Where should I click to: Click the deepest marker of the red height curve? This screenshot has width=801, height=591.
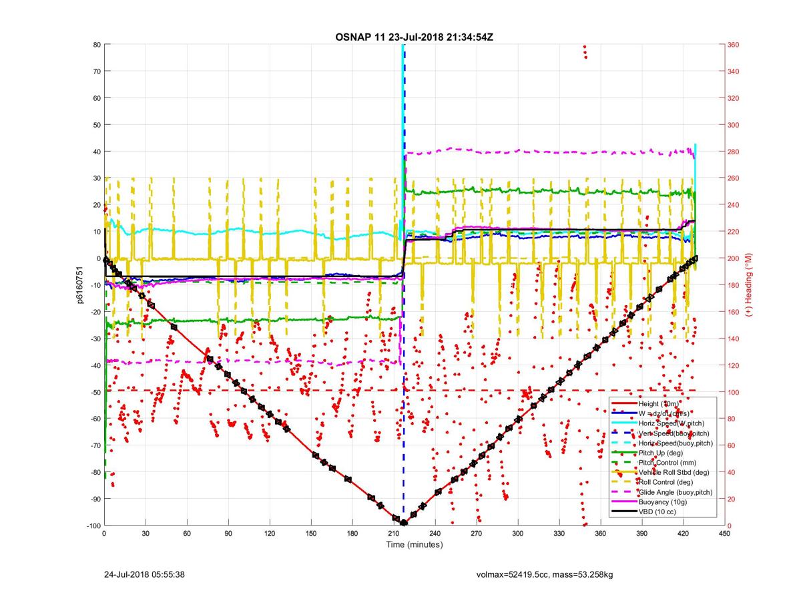click(404, 523)
